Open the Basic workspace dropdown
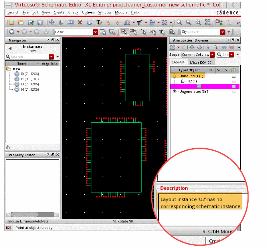Image resolution: width=267 pixels, height=248 pixels. click(95, 32)
